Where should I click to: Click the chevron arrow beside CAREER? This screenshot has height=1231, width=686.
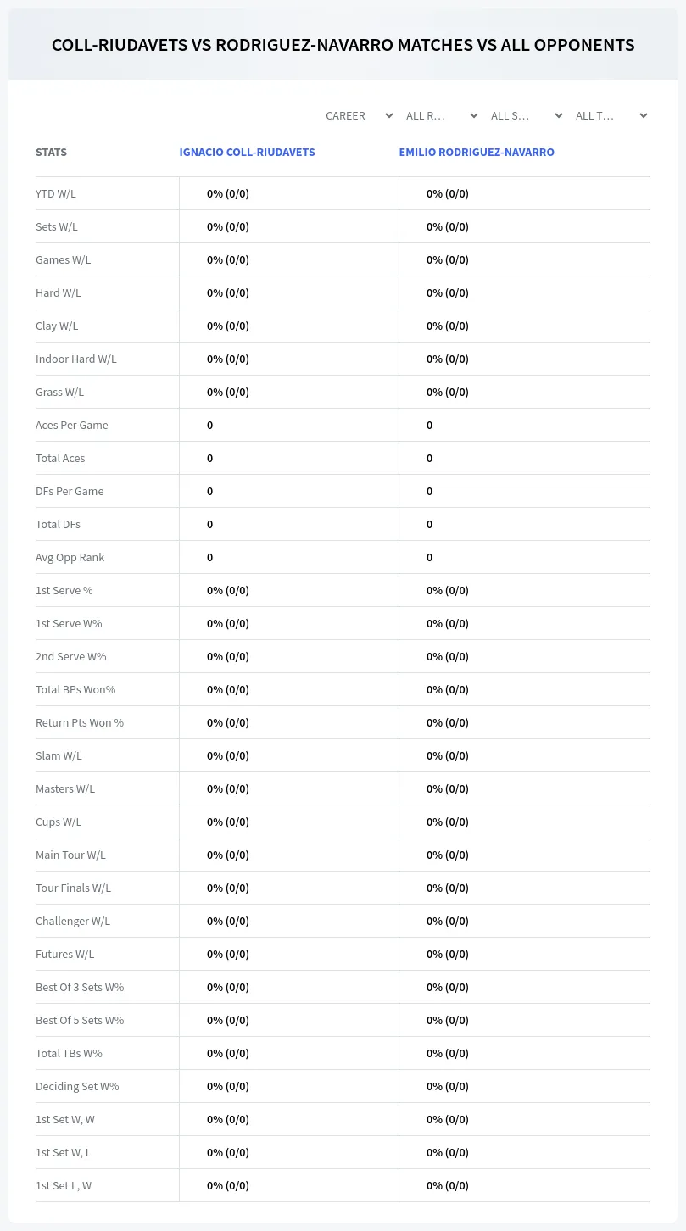tap(389, 115)
